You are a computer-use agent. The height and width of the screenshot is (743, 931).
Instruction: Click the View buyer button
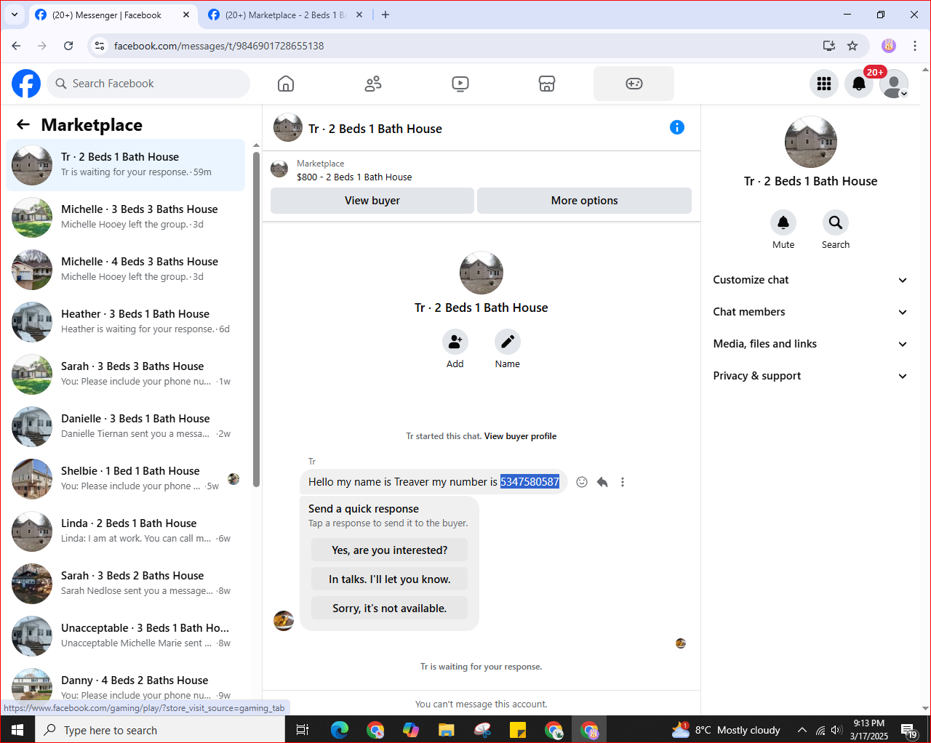coord(372,201)
